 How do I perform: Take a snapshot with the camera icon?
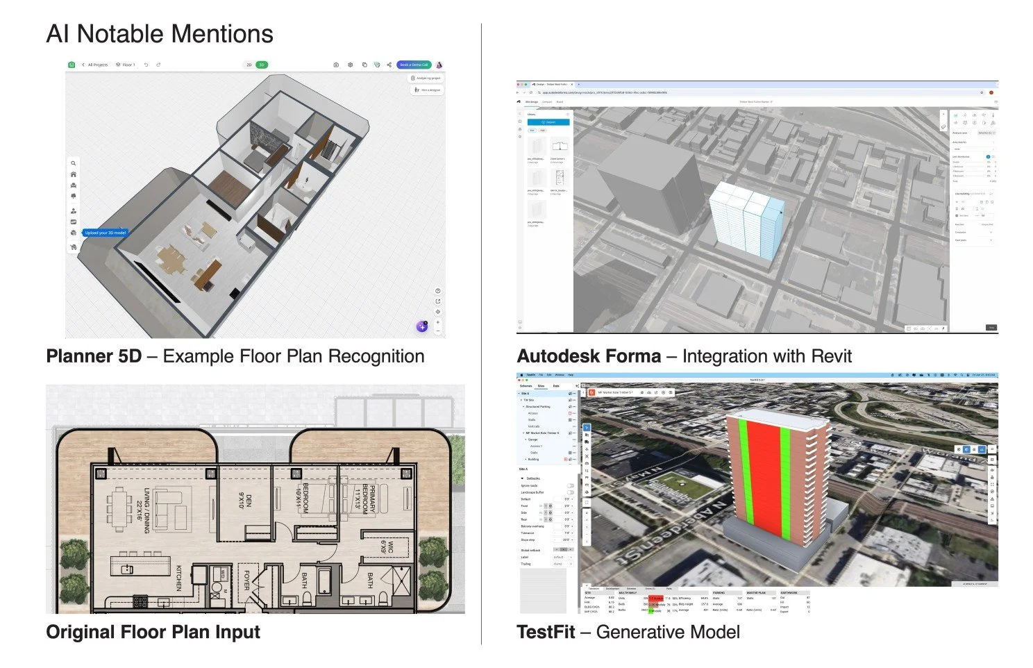336,65
